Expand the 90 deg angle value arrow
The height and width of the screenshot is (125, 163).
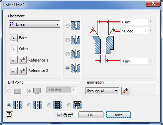(x=150, y=31)
